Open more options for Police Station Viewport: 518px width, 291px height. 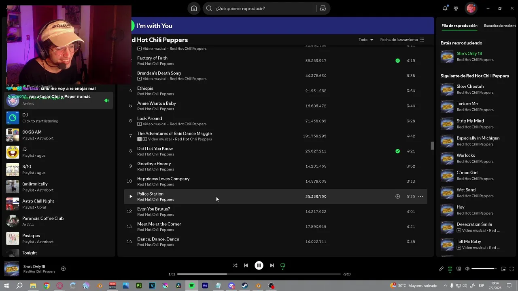[x=420, y=196]
